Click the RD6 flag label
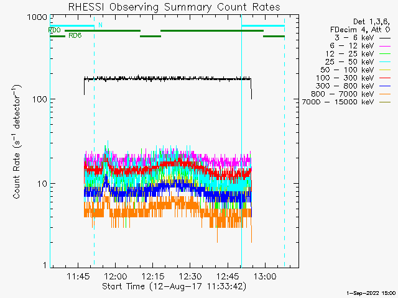 [x=75, y=35]
